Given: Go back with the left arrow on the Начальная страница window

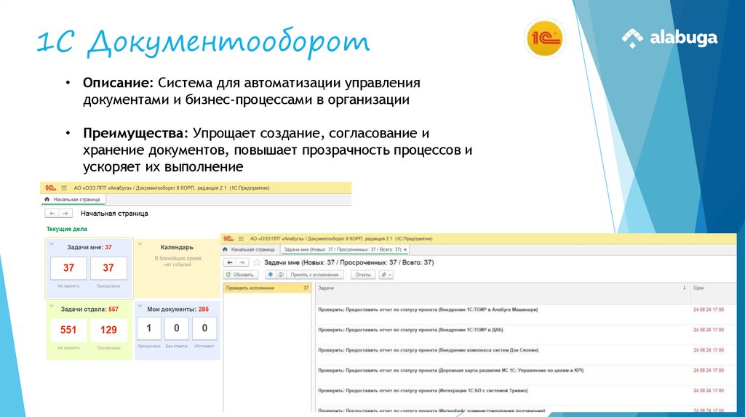Looking at the screenshot, I should (52, 214).
